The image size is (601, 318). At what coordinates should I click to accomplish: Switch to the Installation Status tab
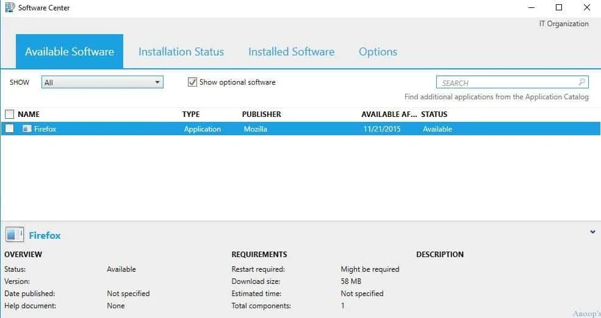coord(181,52)
